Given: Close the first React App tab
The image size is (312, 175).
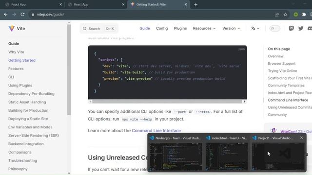Looking at the screenshot, I should [x=60, y=4].
